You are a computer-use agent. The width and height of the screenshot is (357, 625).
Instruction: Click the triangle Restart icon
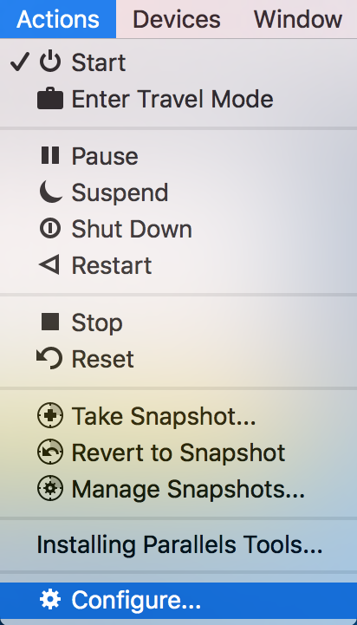pyautogui.click(x=49, y=265)
